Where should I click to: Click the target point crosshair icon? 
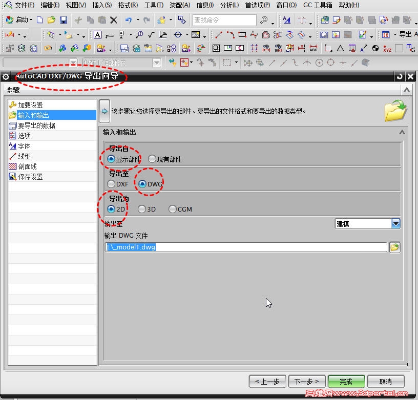178,35
